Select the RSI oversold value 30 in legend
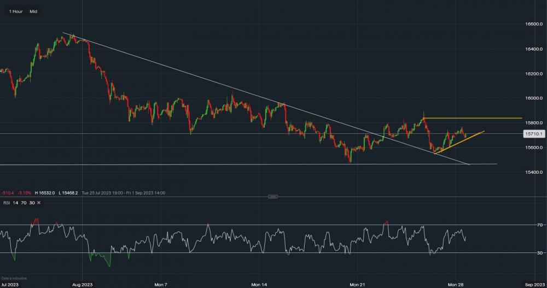Viewport: 547px width, 288px height. (x=32, y=203)
